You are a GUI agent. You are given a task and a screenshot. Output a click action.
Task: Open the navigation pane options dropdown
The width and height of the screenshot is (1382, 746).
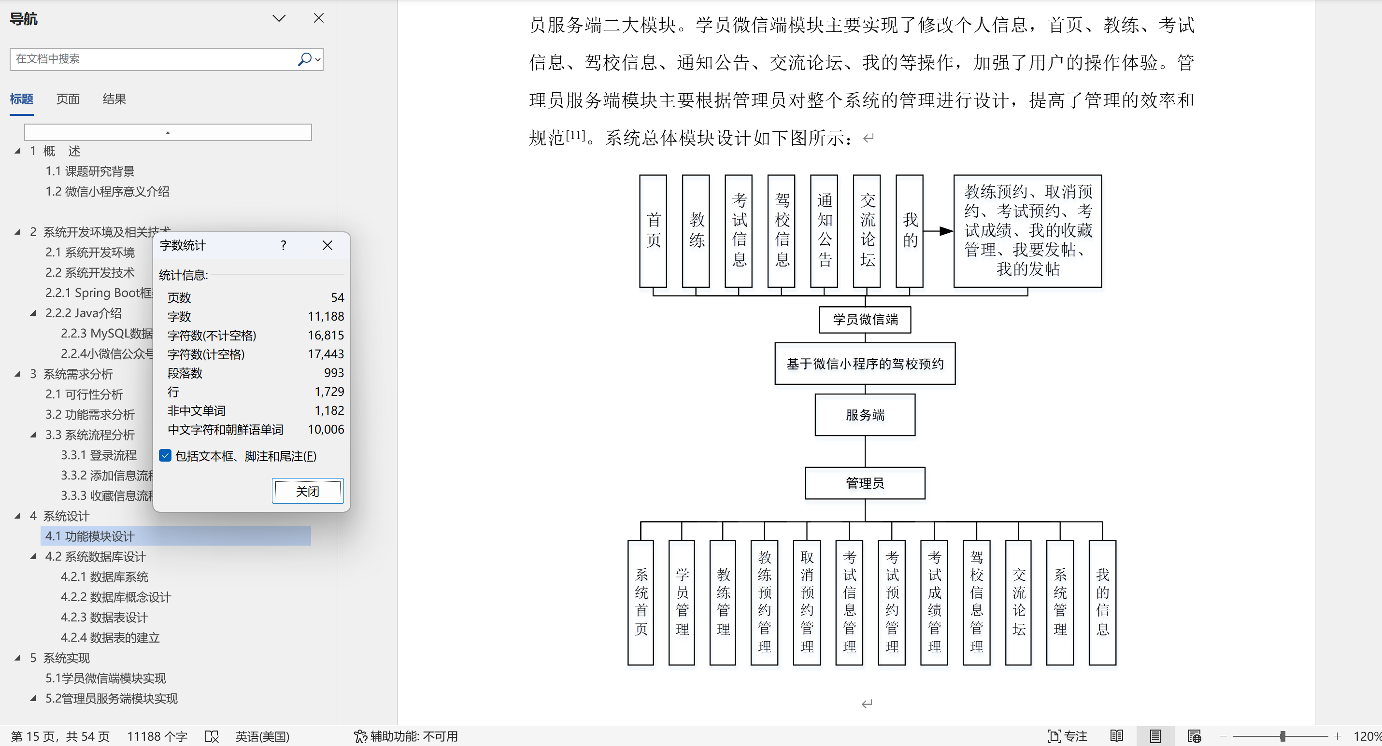(279, 19)
